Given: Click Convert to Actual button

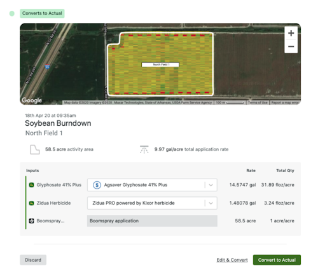Looking at the screenshot, I should [277, 260].
